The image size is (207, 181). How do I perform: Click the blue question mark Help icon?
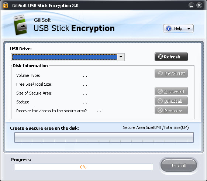click(x=169, y=28)
